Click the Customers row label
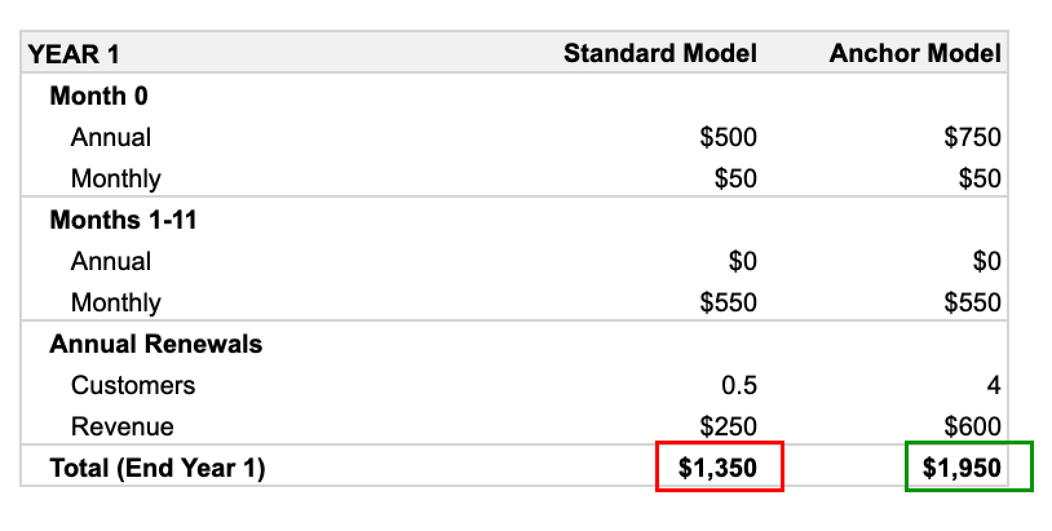This screenshot has width=1052, height=531. (x=133, y=385)
